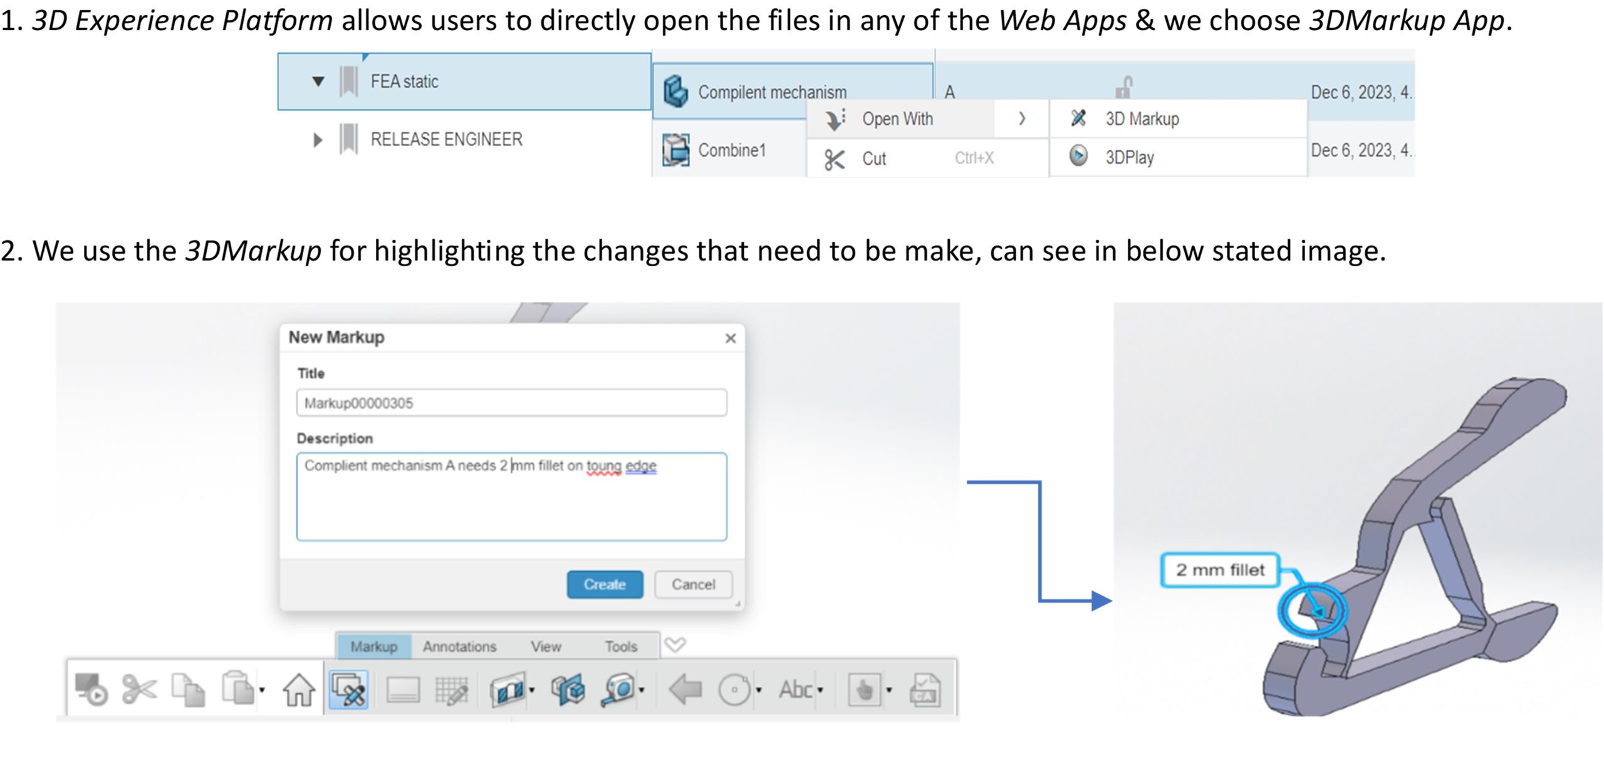Click the scissors icon beside Cut

(x=834, y=160)
